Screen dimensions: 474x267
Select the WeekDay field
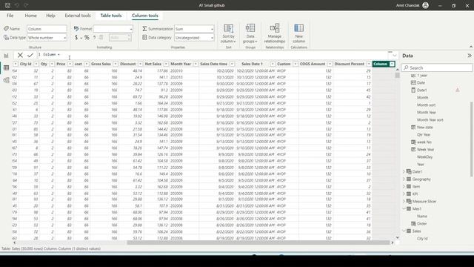(x=424, y=156)
